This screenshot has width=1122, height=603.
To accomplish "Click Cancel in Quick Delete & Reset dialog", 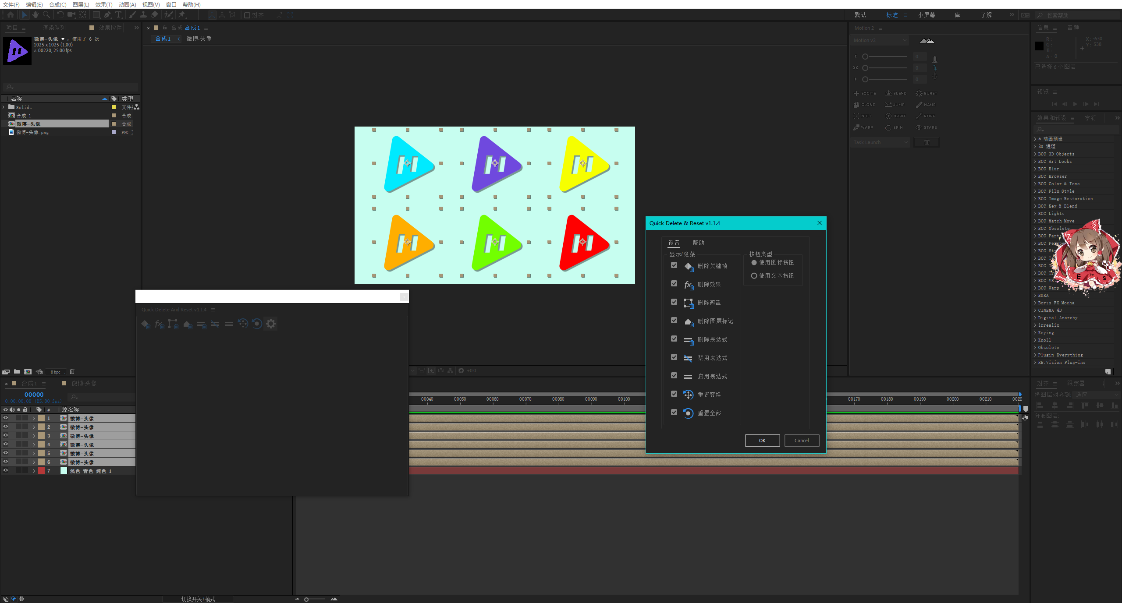I will pos(802,441).
